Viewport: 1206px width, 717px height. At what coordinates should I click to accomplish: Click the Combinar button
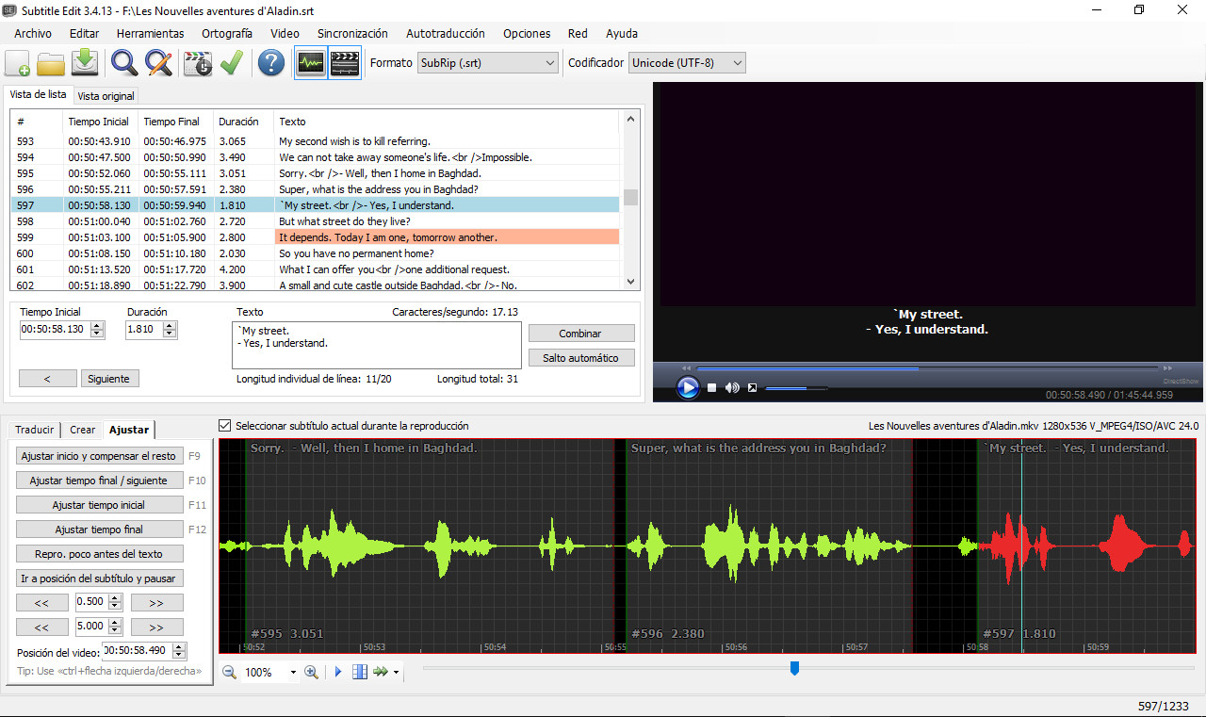tap(580, 334)
